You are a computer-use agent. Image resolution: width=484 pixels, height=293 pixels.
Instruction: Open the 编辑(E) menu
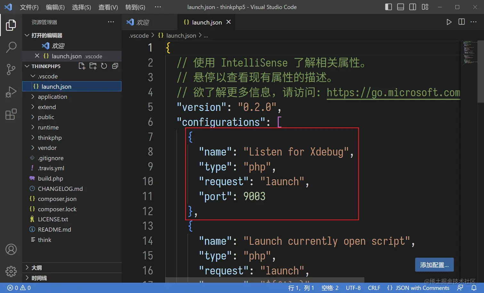pos(55,7)
